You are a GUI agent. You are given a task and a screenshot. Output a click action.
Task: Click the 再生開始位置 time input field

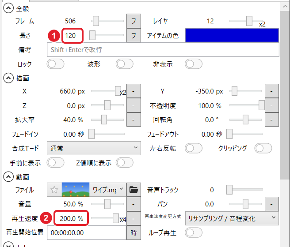[87, 232]
